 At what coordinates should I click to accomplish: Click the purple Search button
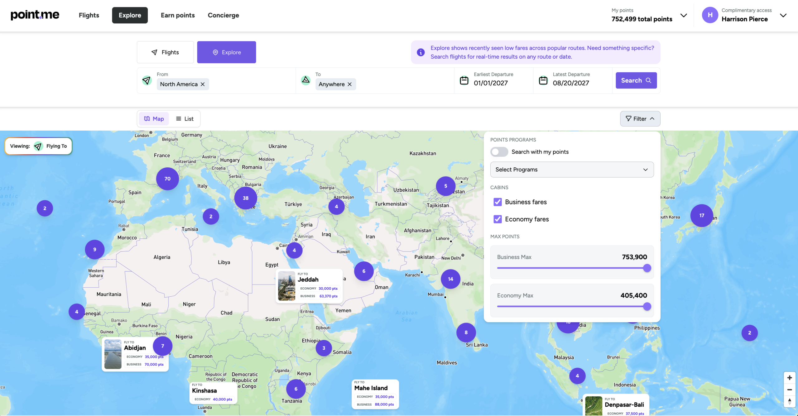coord(636,80)
